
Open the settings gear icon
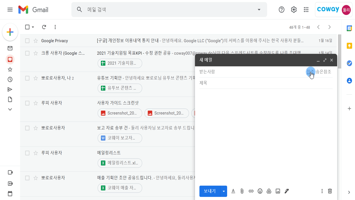click(294, 10)
